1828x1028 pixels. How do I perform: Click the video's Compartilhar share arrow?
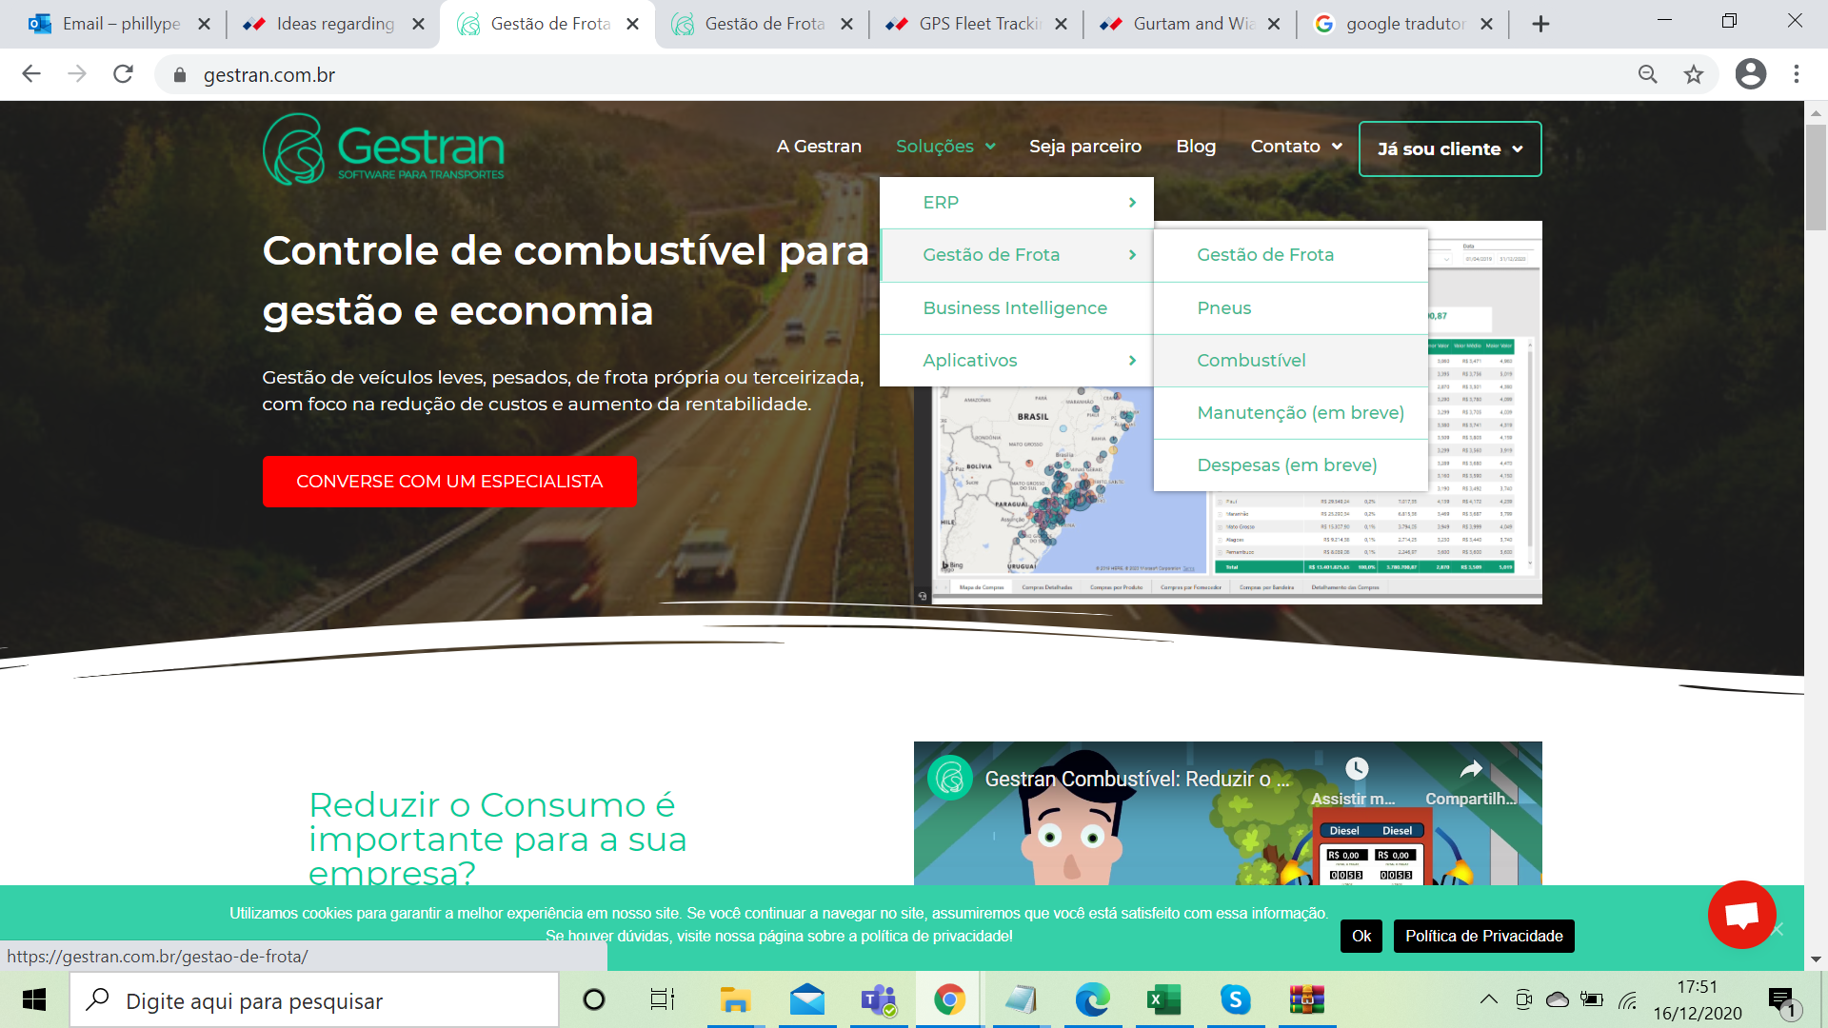[1471, 769]
